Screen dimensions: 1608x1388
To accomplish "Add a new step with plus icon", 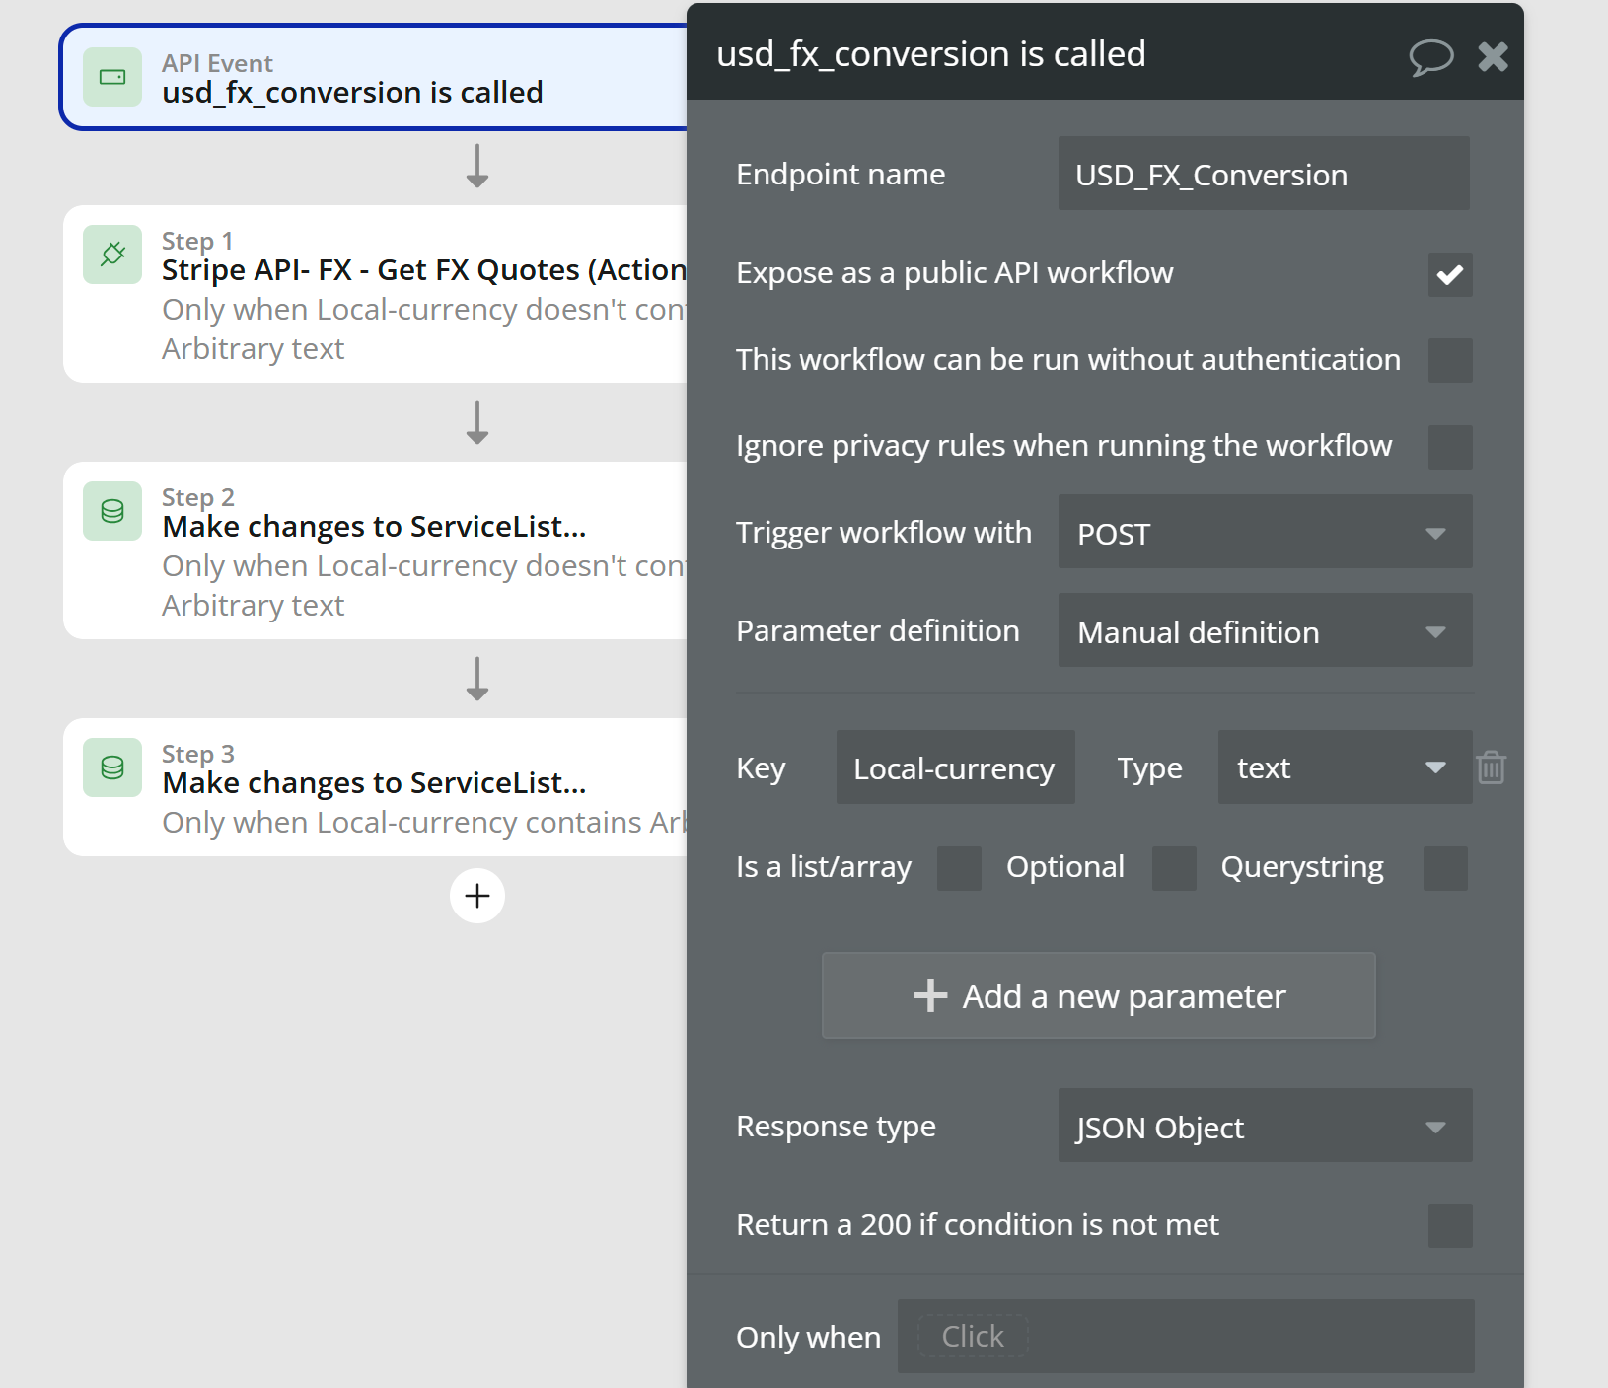I will tap(477, 896).
